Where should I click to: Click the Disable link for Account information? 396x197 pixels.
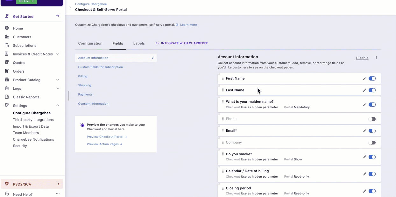point(362,58)
